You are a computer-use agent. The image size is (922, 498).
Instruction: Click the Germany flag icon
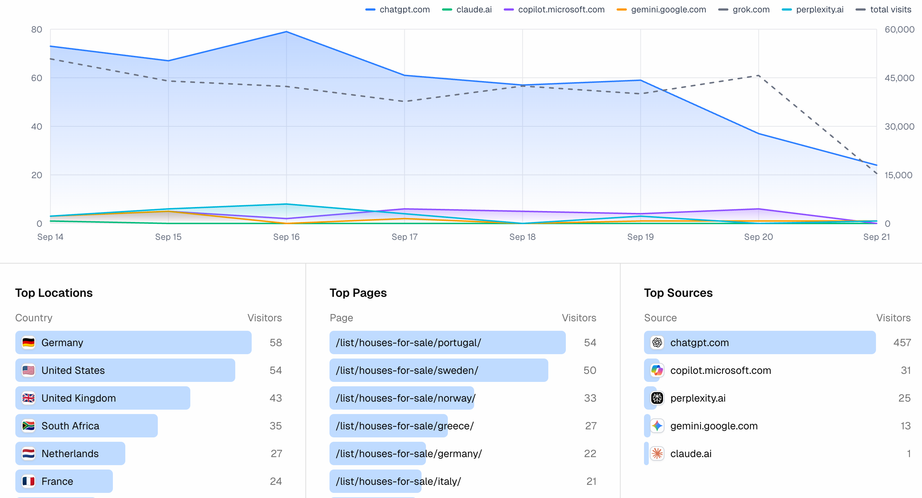click(x=28, y=342)
